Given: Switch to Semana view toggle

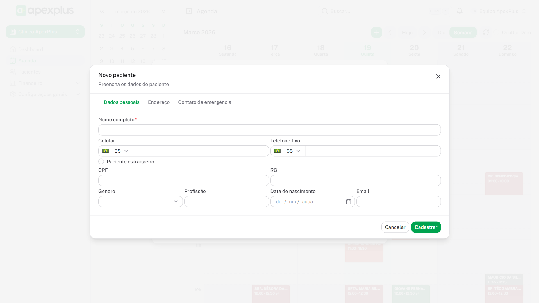Looking at the screenshot, I should [x=463, y=33].
